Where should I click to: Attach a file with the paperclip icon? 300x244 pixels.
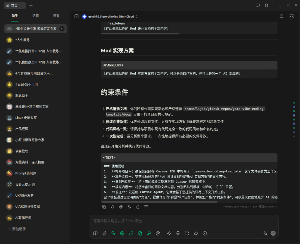(x=104, y=233)
